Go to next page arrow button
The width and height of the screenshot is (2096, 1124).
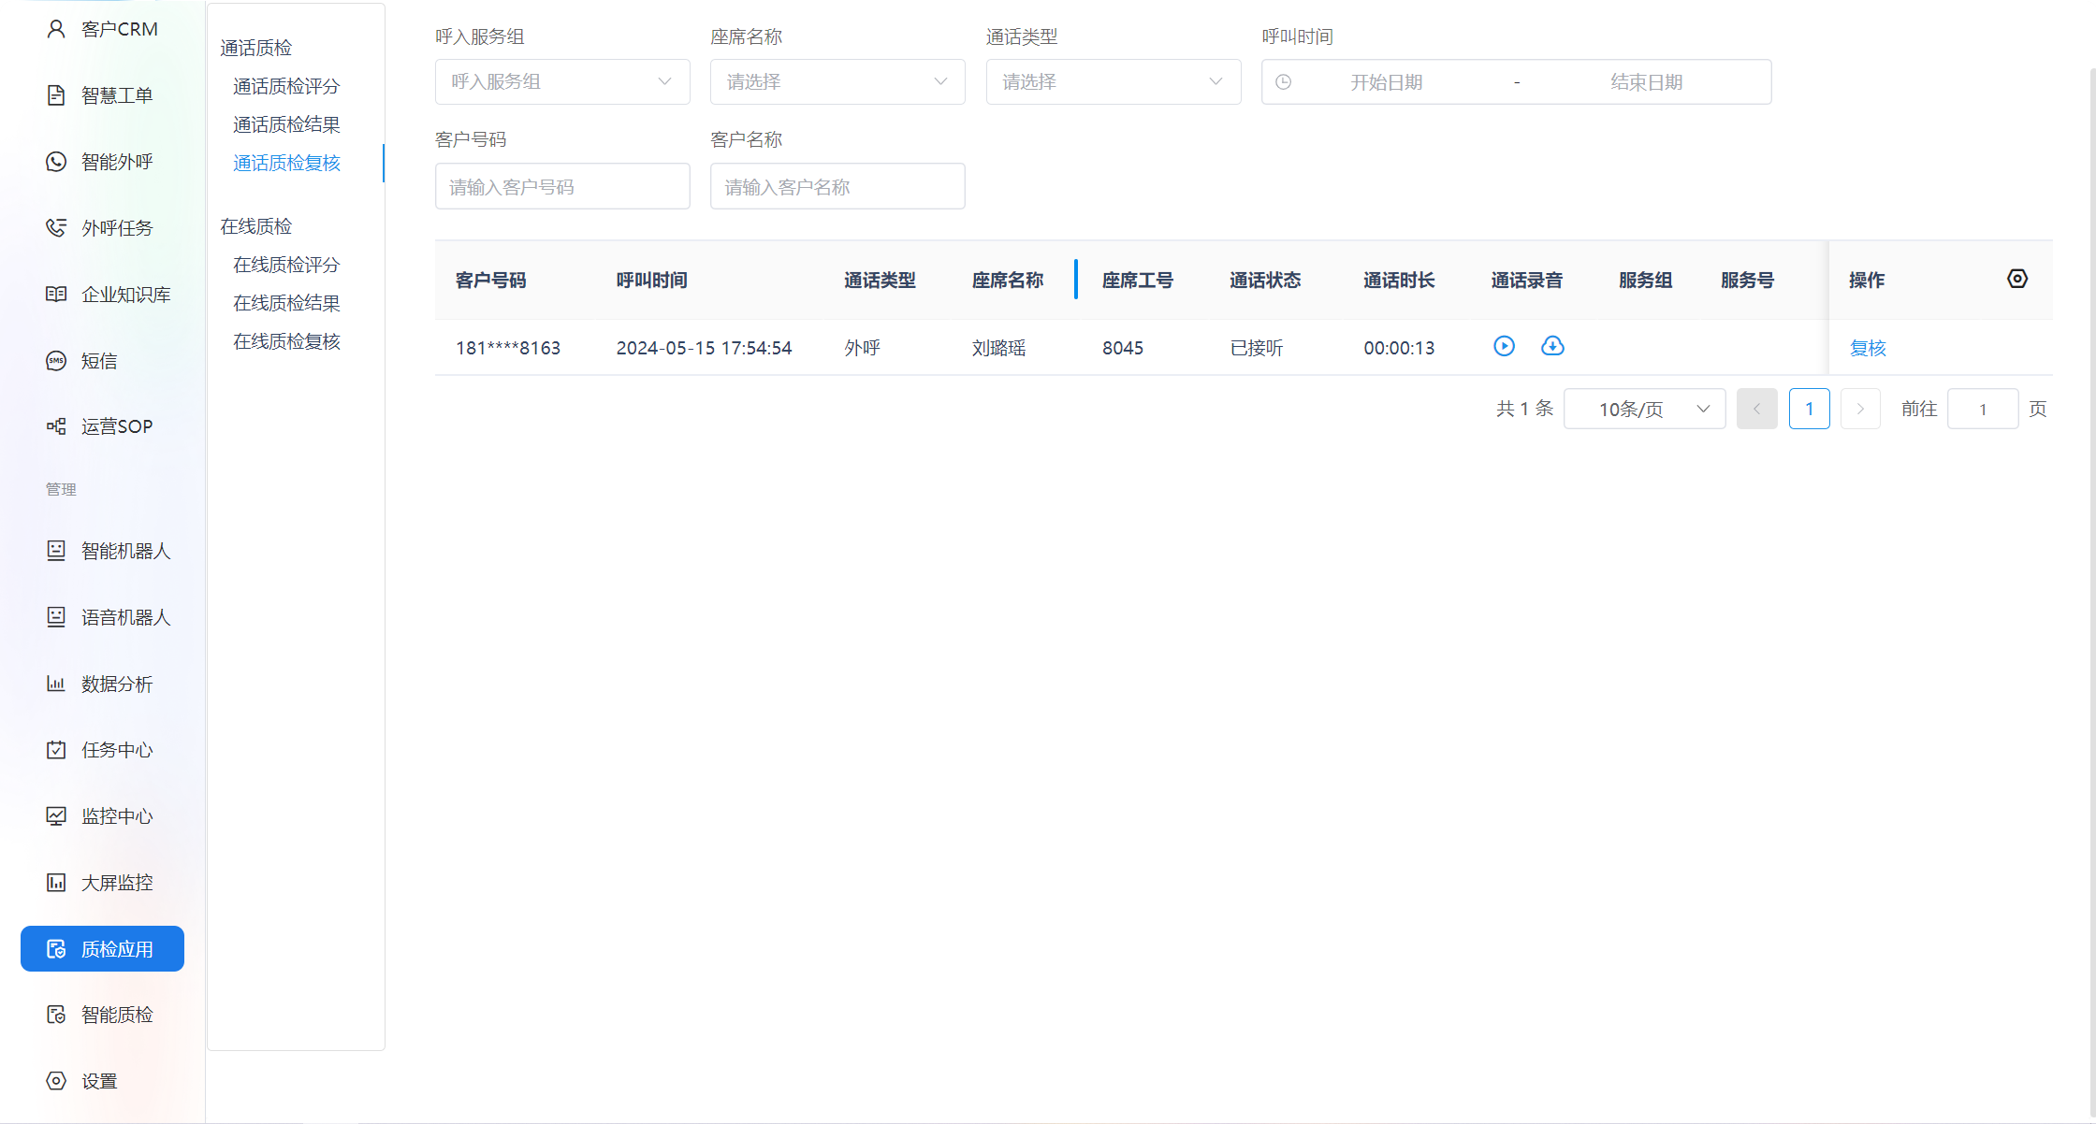pyautogui.click(x=1860, y=410)
